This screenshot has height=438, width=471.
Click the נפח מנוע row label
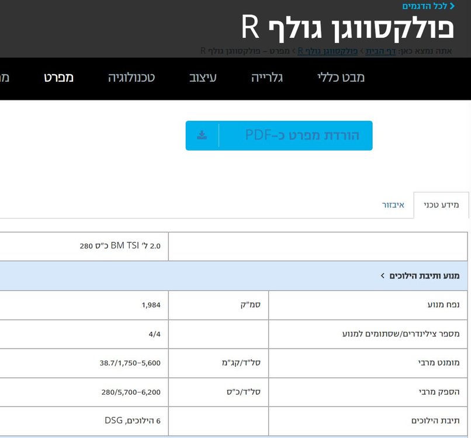(x=444, y=305)
